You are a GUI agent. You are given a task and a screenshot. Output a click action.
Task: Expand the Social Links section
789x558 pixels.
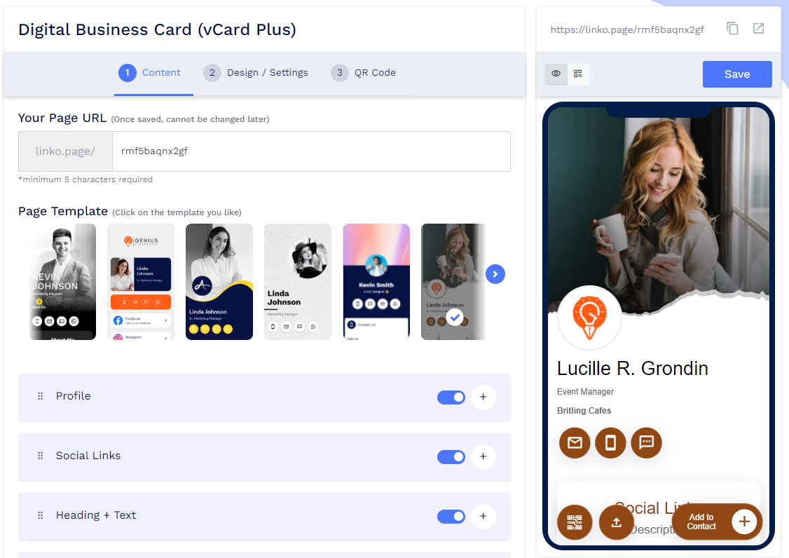pyautogui.click(x=483, y=457)
